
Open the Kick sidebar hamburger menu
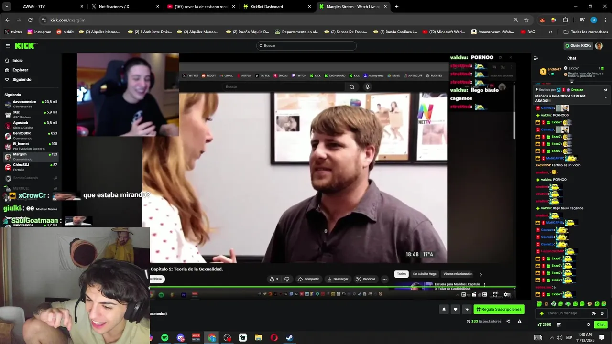(x=8, y=46)
